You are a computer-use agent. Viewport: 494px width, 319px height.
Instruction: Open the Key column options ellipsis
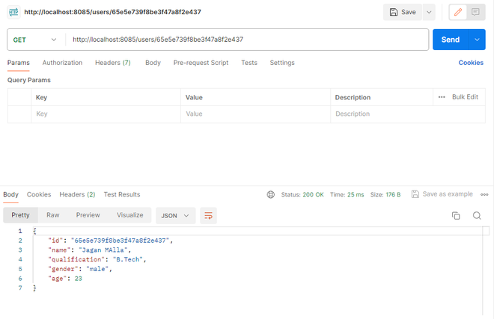pyautogui.click(x=442, y=97)
